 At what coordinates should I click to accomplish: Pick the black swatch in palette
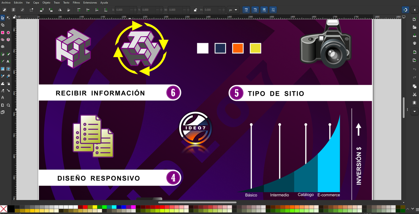[x=11, y=209]
